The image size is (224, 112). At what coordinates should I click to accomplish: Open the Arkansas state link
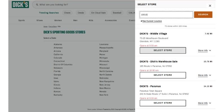pos(58,48)
